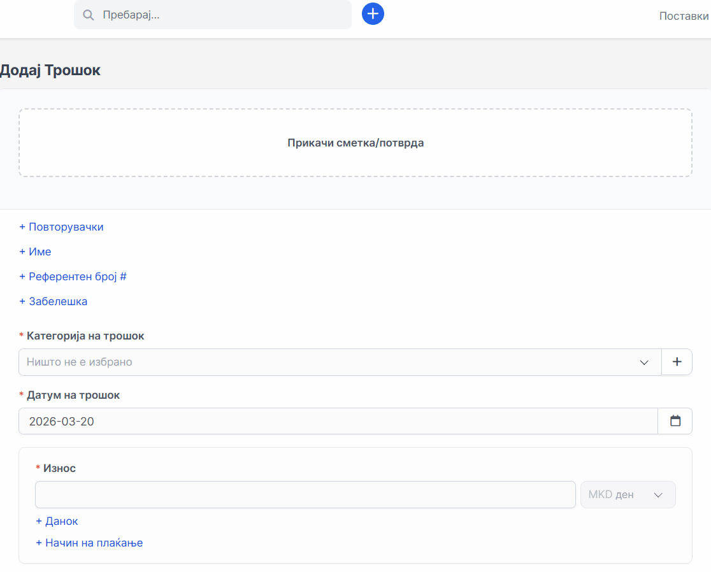Click the Износ amount input
This screenshot has height=572, width=711.
click(305, 494)
